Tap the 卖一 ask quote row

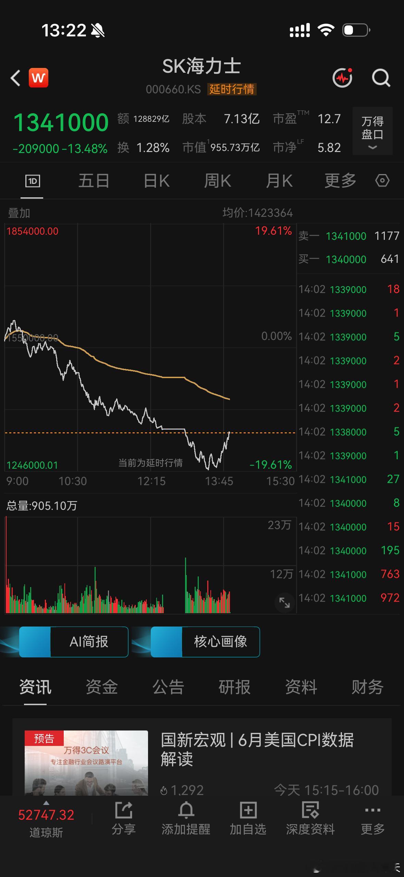(x=349, y=236)
